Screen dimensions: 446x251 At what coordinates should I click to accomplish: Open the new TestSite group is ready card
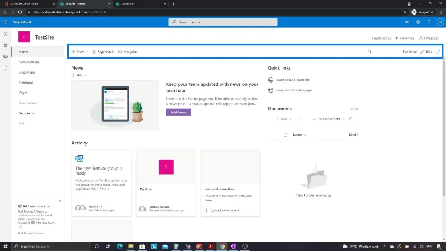101,184
